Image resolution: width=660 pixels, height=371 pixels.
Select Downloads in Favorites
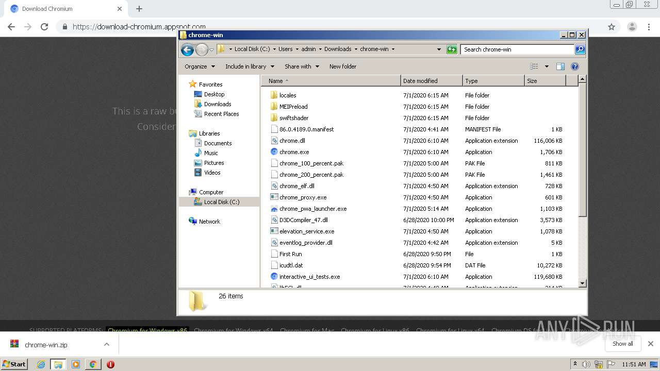click(x=217, y=104)
